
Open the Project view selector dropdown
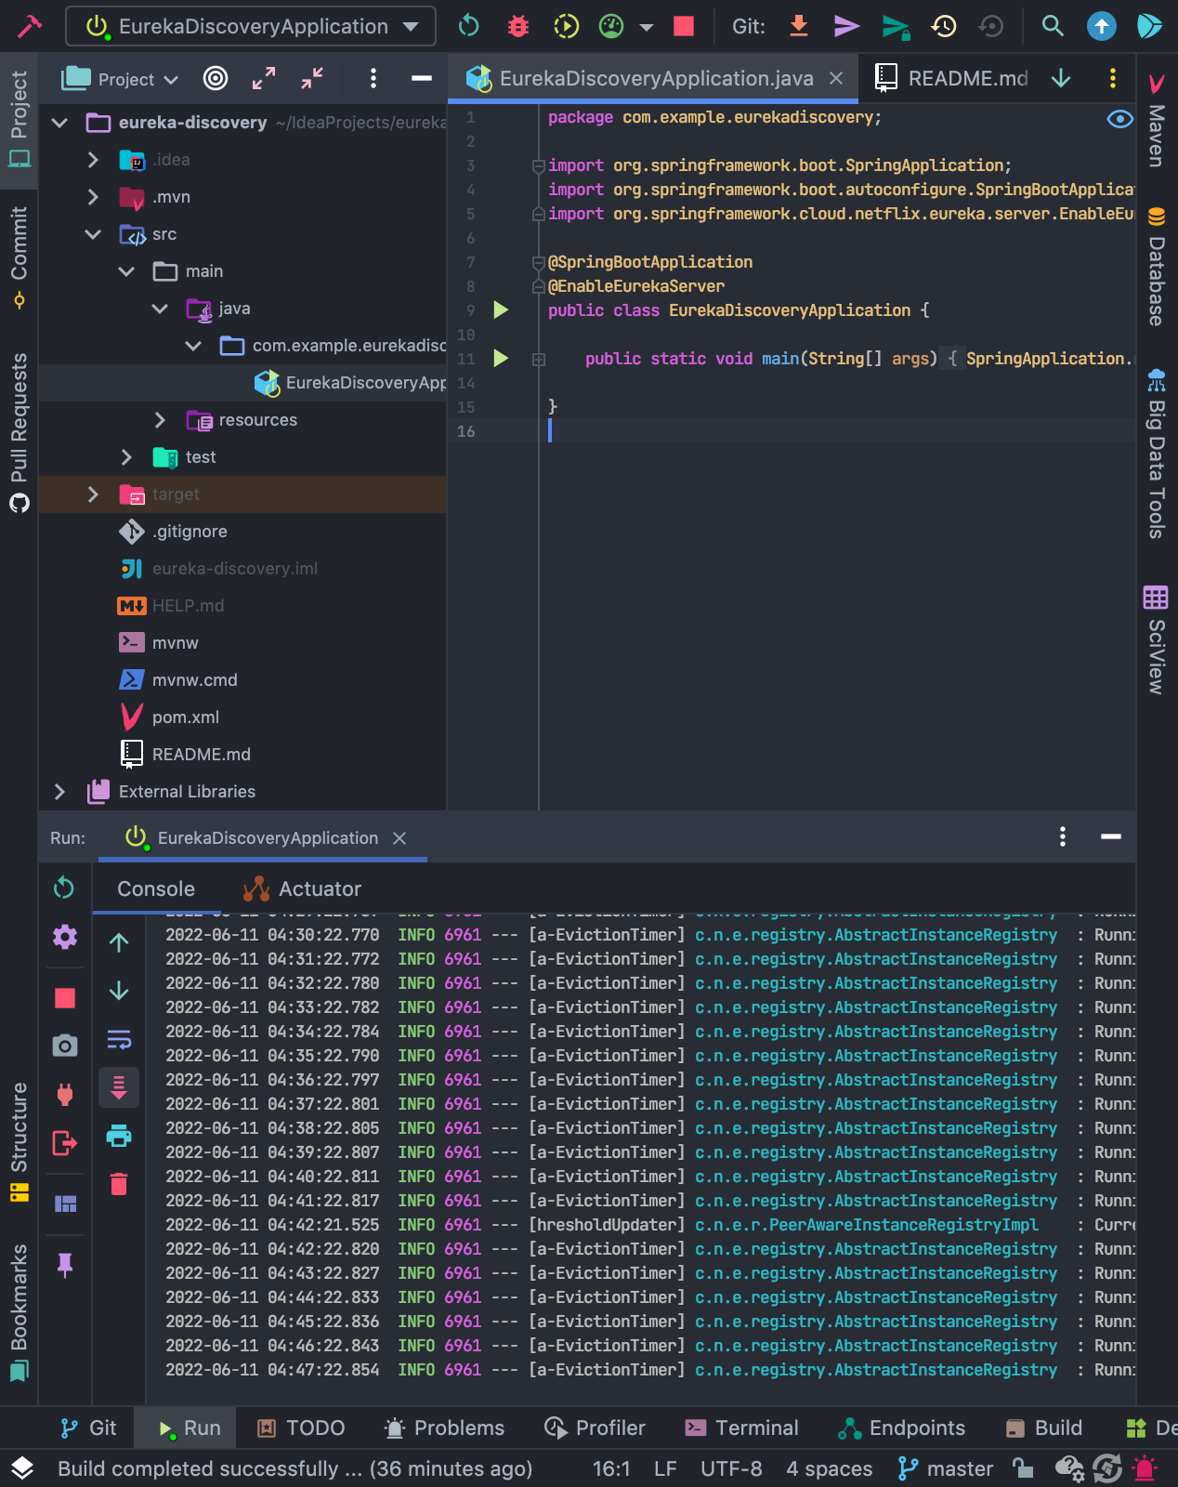click(x=120, y=79)
